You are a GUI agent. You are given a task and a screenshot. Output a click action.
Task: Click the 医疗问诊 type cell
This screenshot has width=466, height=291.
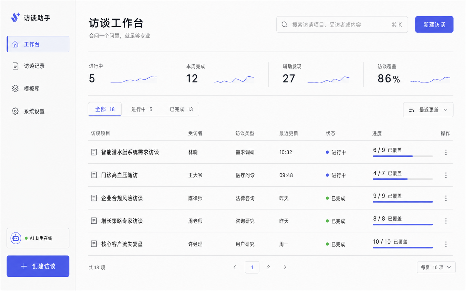(x=245, y=175)
